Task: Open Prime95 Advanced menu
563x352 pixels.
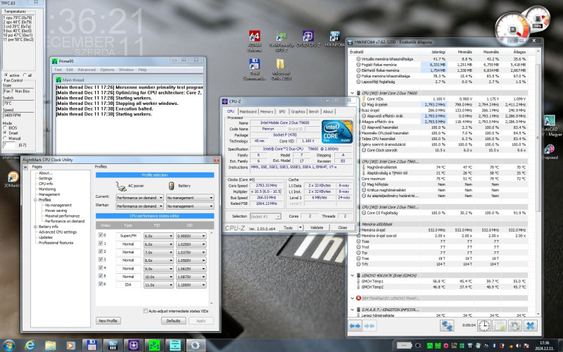Action: (87, 70)
